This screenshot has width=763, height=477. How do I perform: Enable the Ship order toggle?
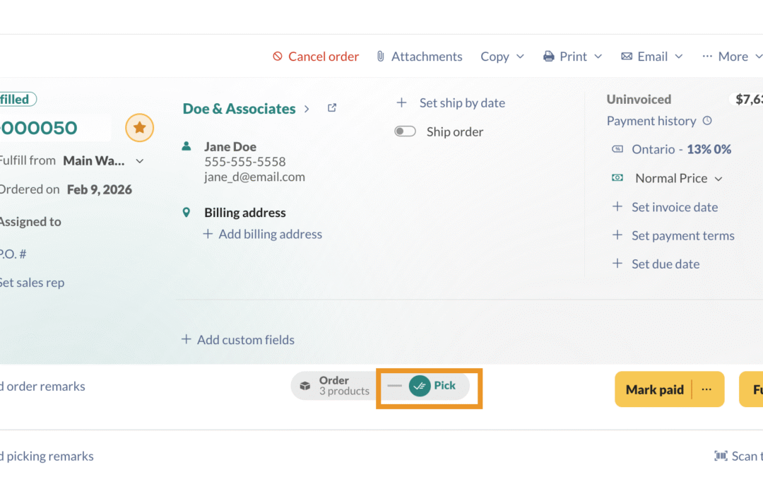405,131
